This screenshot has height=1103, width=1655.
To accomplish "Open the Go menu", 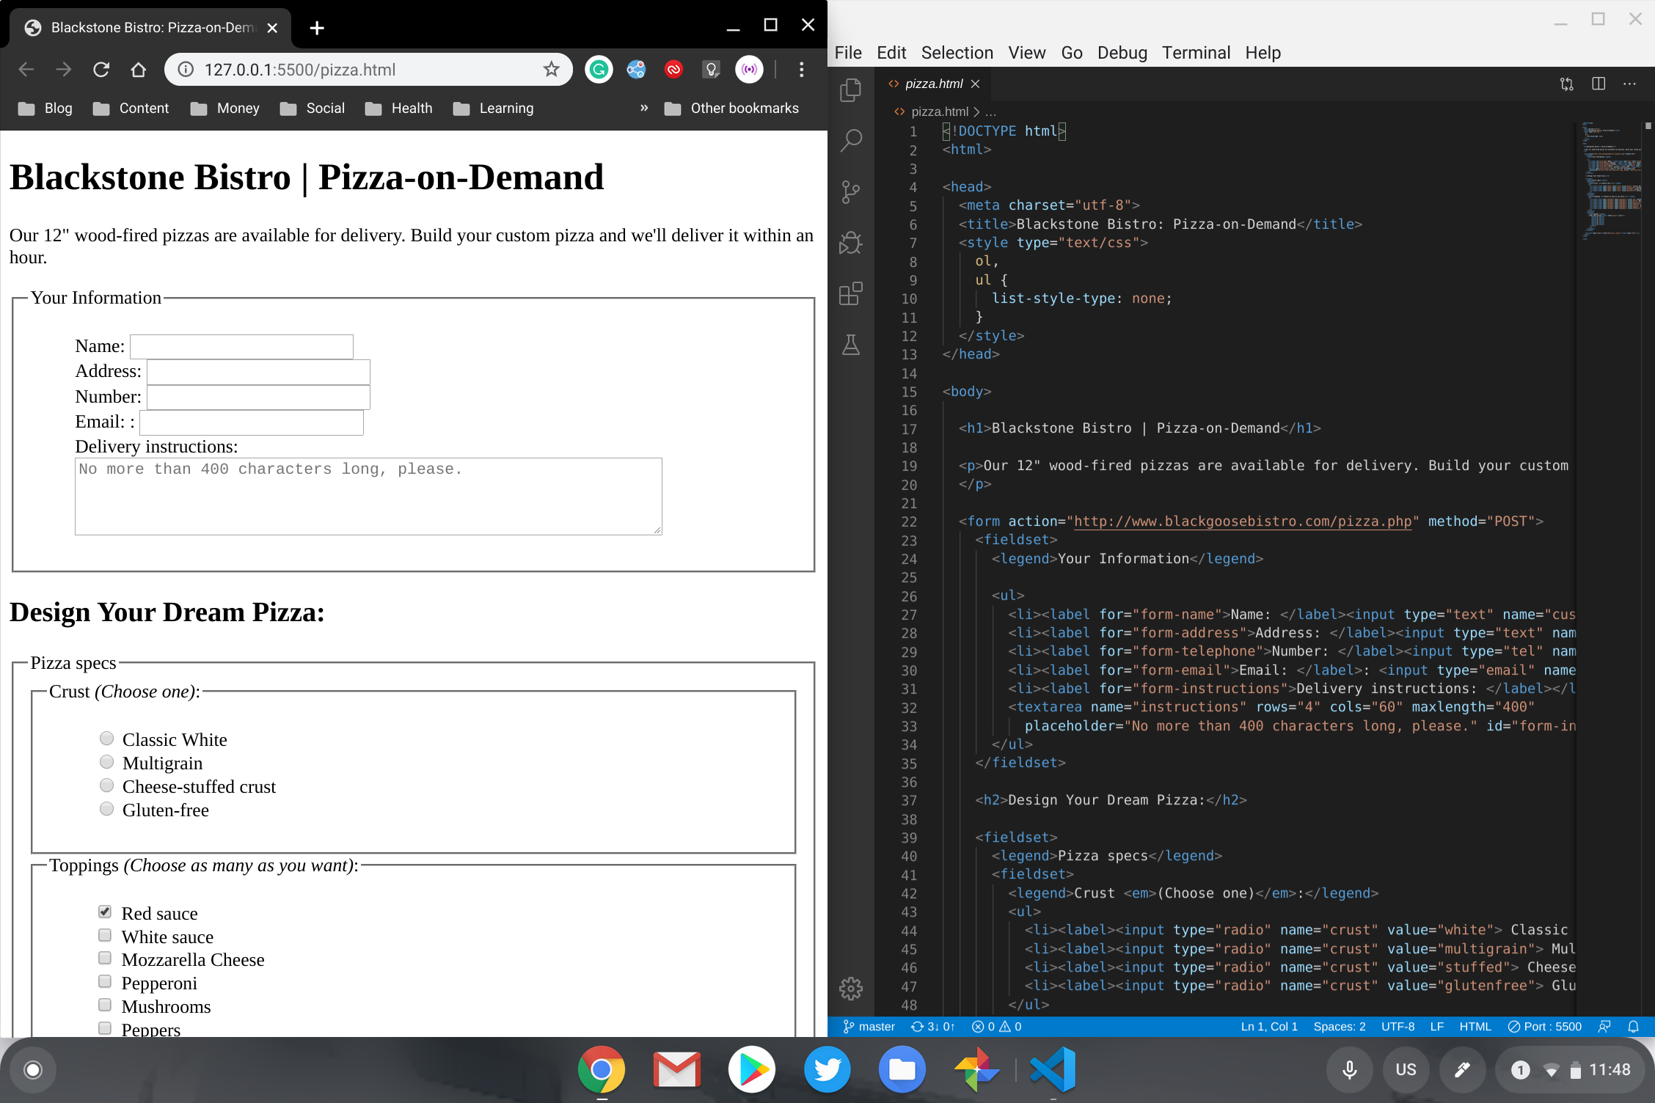I will click(x=1072, y=53).
